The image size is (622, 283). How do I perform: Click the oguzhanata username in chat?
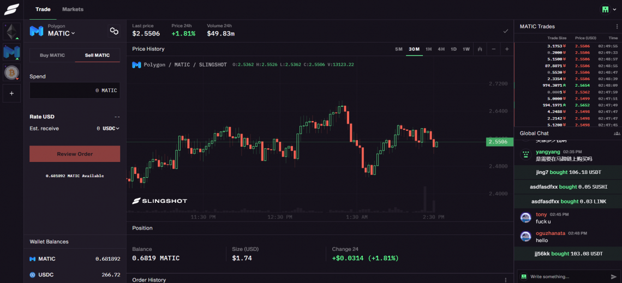coord(550,233)
